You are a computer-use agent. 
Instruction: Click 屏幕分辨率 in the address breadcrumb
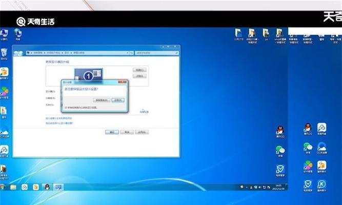coord(79,53)
